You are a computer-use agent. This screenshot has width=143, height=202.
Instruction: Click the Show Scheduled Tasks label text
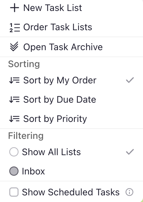[x=71, y=192]
